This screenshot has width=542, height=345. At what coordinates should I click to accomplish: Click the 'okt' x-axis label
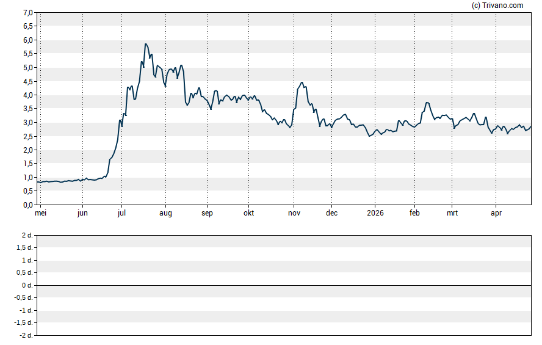point(248,213)
